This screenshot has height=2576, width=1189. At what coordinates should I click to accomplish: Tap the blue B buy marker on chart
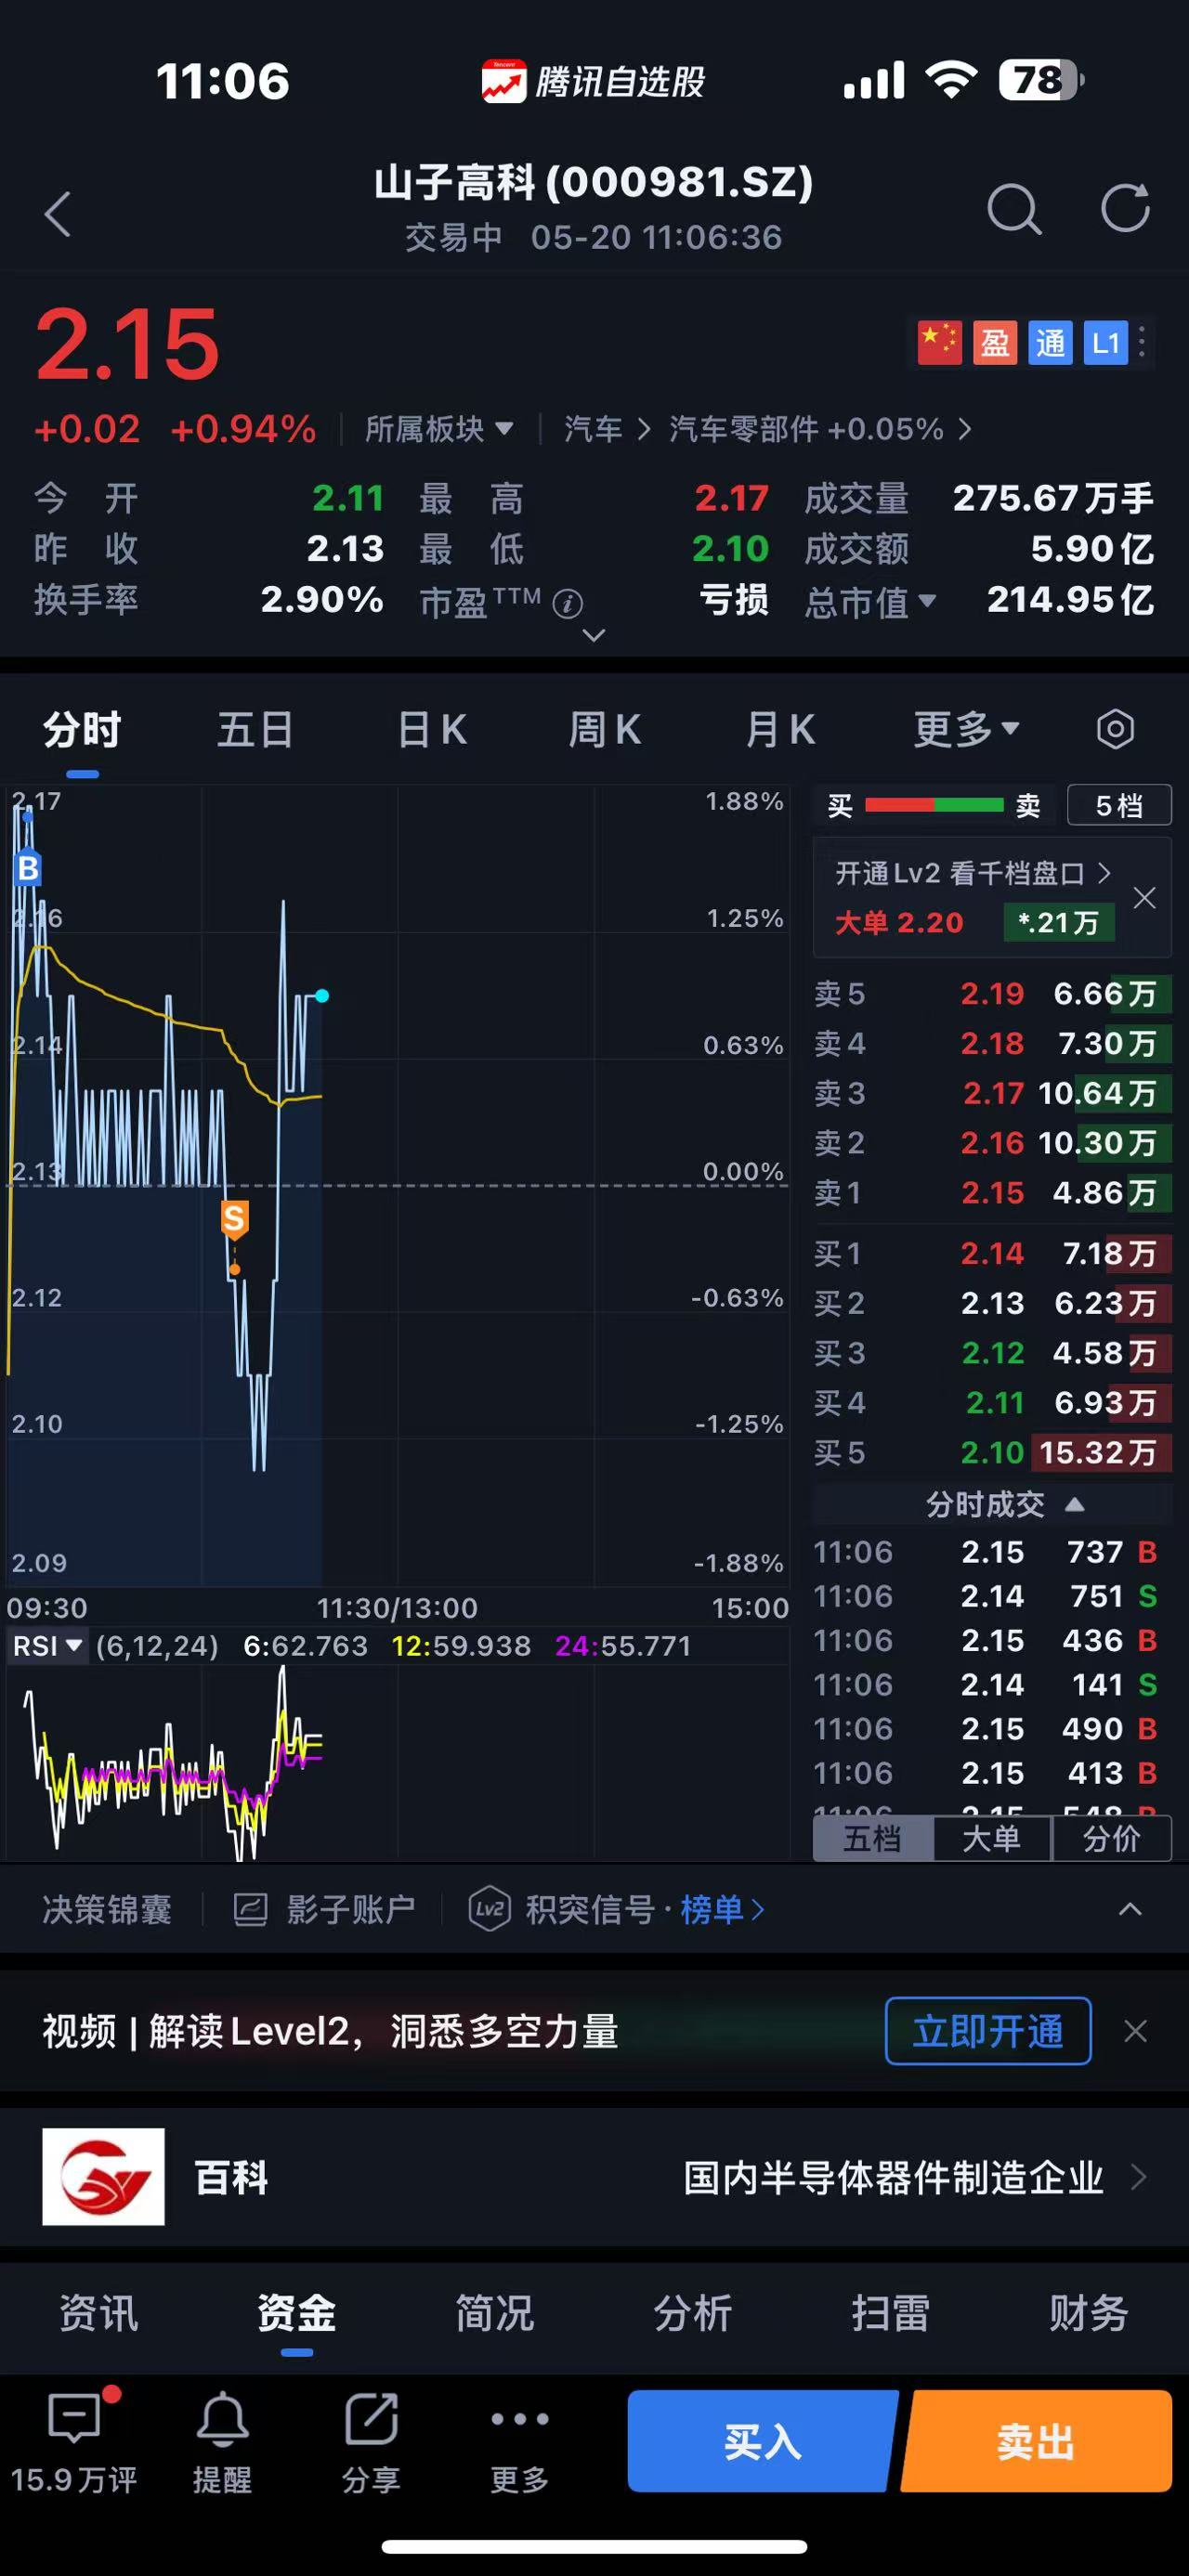(x=28, y=868)
